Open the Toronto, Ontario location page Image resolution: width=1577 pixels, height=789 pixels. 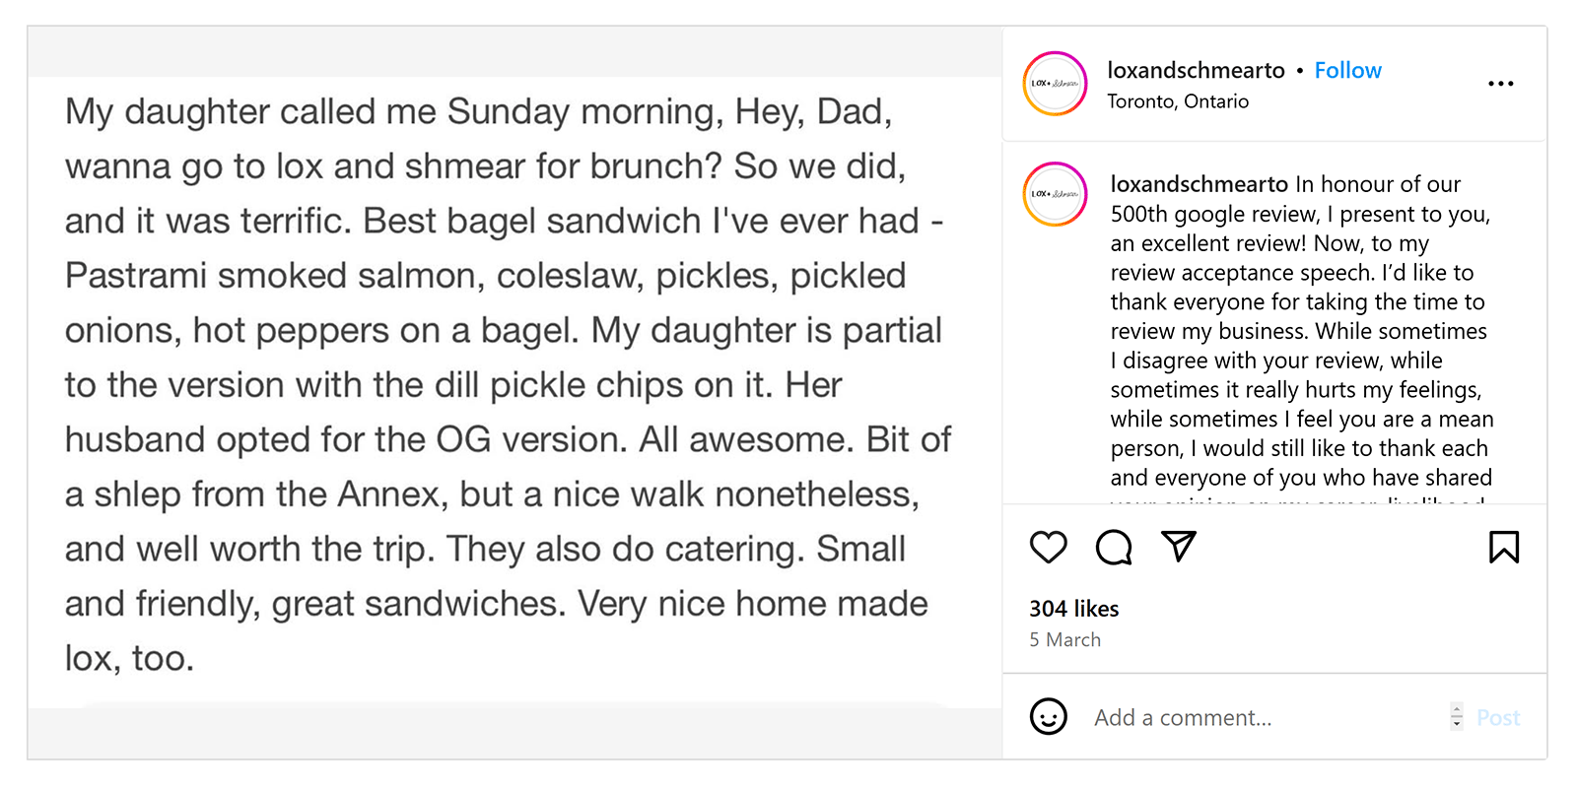[1179, 101]
